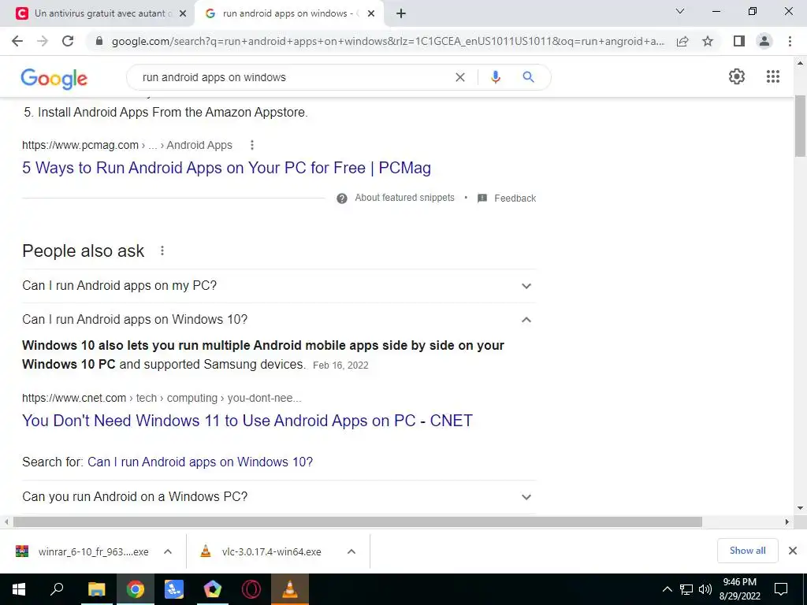
Task: Open network icon in system tray
Action: pos(686,589)
